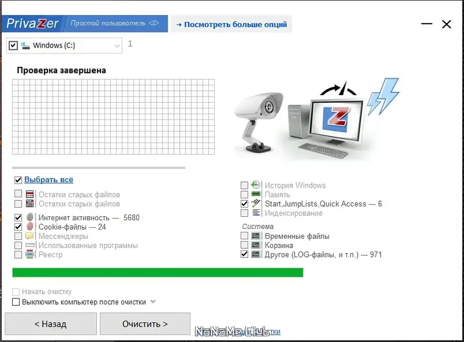Enable Выключить компьютер после очистки checkbox
464x342 pixels.
pos(16,302)
